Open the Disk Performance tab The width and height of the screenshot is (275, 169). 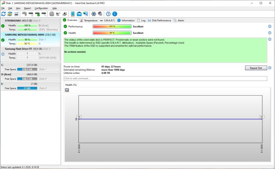pyautogui.click(x=159, y=20)
